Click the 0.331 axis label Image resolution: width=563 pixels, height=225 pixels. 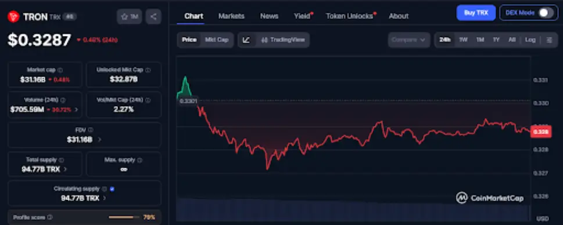[x=540, y=80]
